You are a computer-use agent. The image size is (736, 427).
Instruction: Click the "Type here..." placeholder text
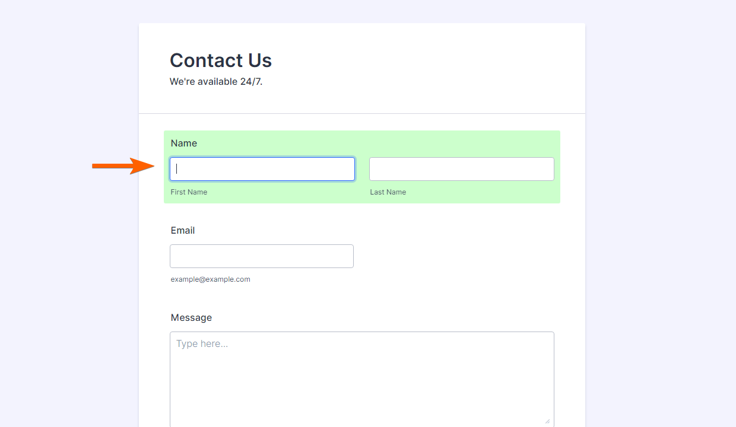[x=202, y=344]
